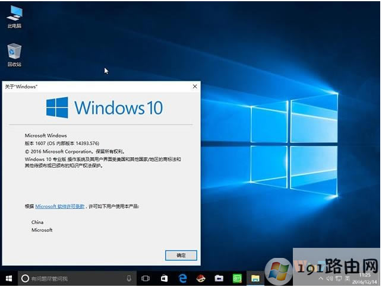Open Task View from the taskbar
382x287 pixels.
146,278
